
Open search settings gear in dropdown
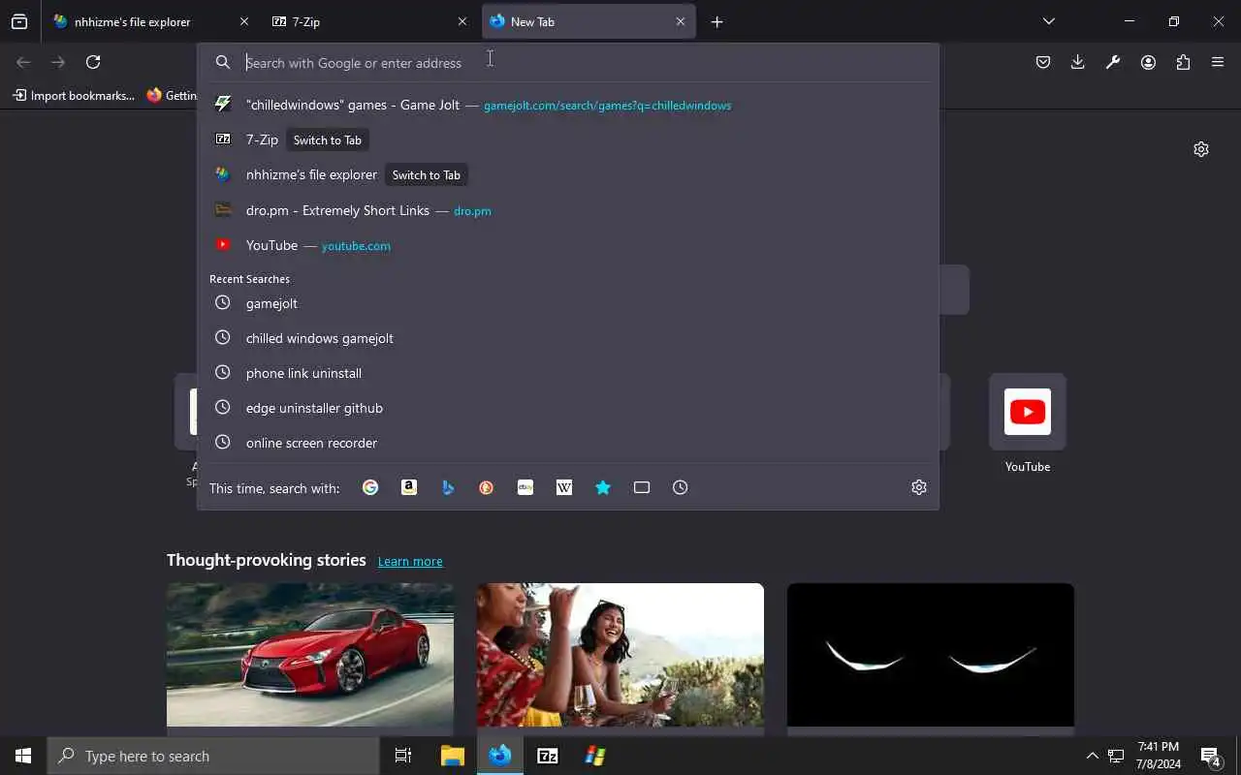(x=919, y=487)
